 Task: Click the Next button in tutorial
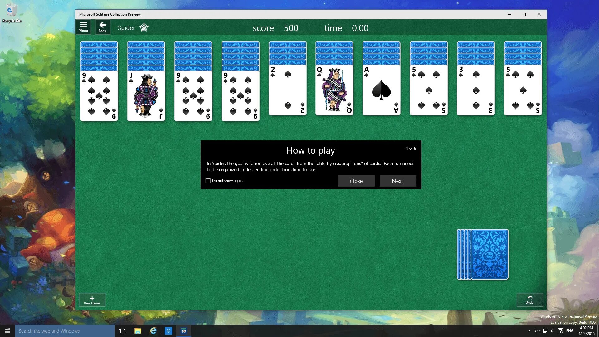[x=397, y=181]
